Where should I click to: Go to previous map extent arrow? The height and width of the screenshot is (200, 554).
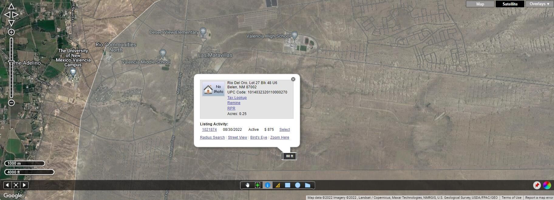(7, 185)
